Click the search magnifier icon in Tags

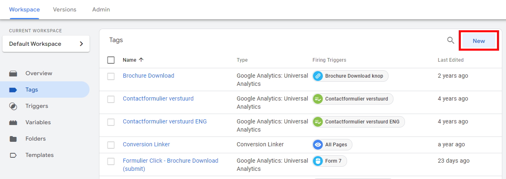[x=451, y=40]
